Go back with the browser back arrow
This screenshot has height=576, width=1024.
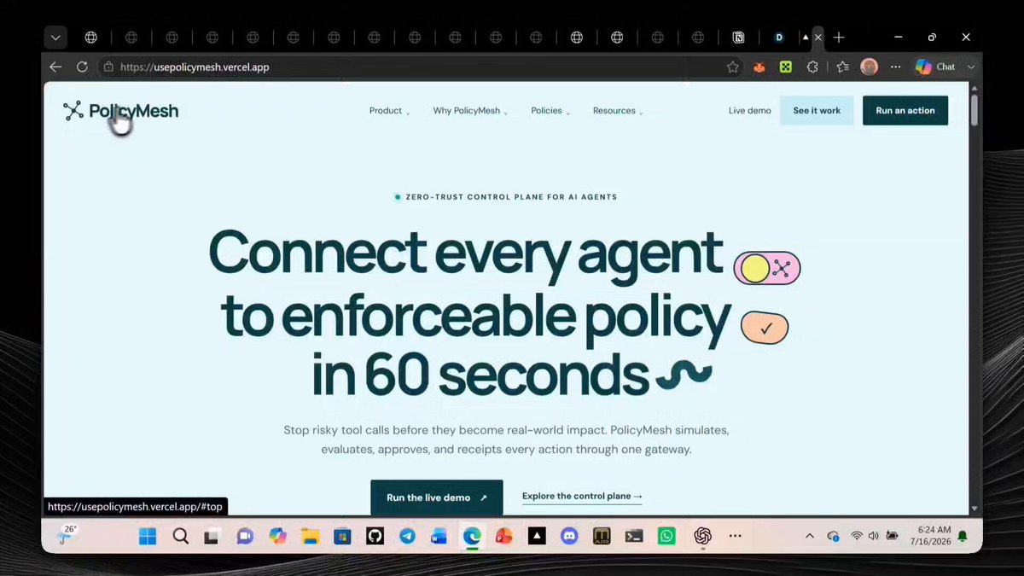55,67
